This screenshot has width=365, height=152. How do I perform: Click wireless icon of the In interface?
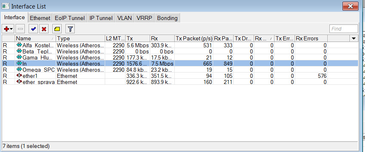(19, 63)
